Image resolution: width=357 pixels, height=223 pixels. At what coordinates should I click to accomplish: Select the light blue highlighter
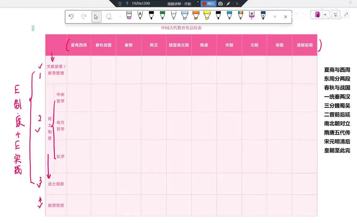pyautogui.click(x=185, y=15)
